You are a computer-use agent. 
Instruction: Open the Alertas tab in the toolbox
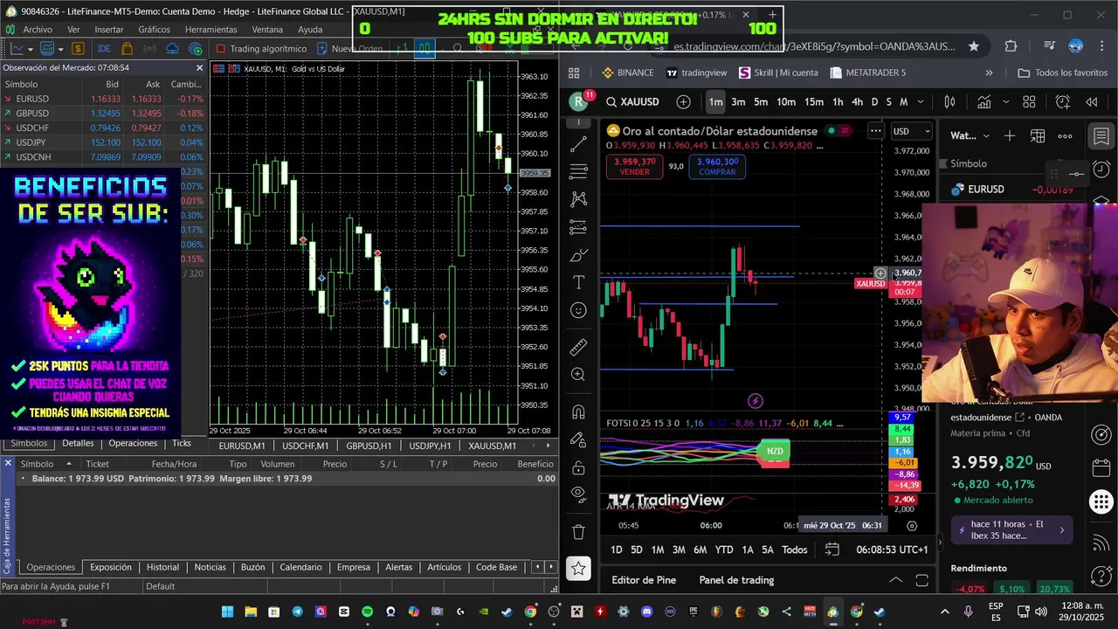[x=398, y=567]
